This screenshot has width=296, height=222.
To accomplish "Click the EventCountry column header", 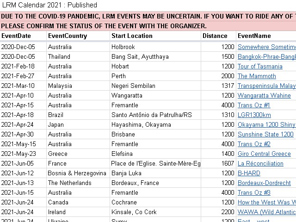I will pyautogui.click(x=68, y=36).
